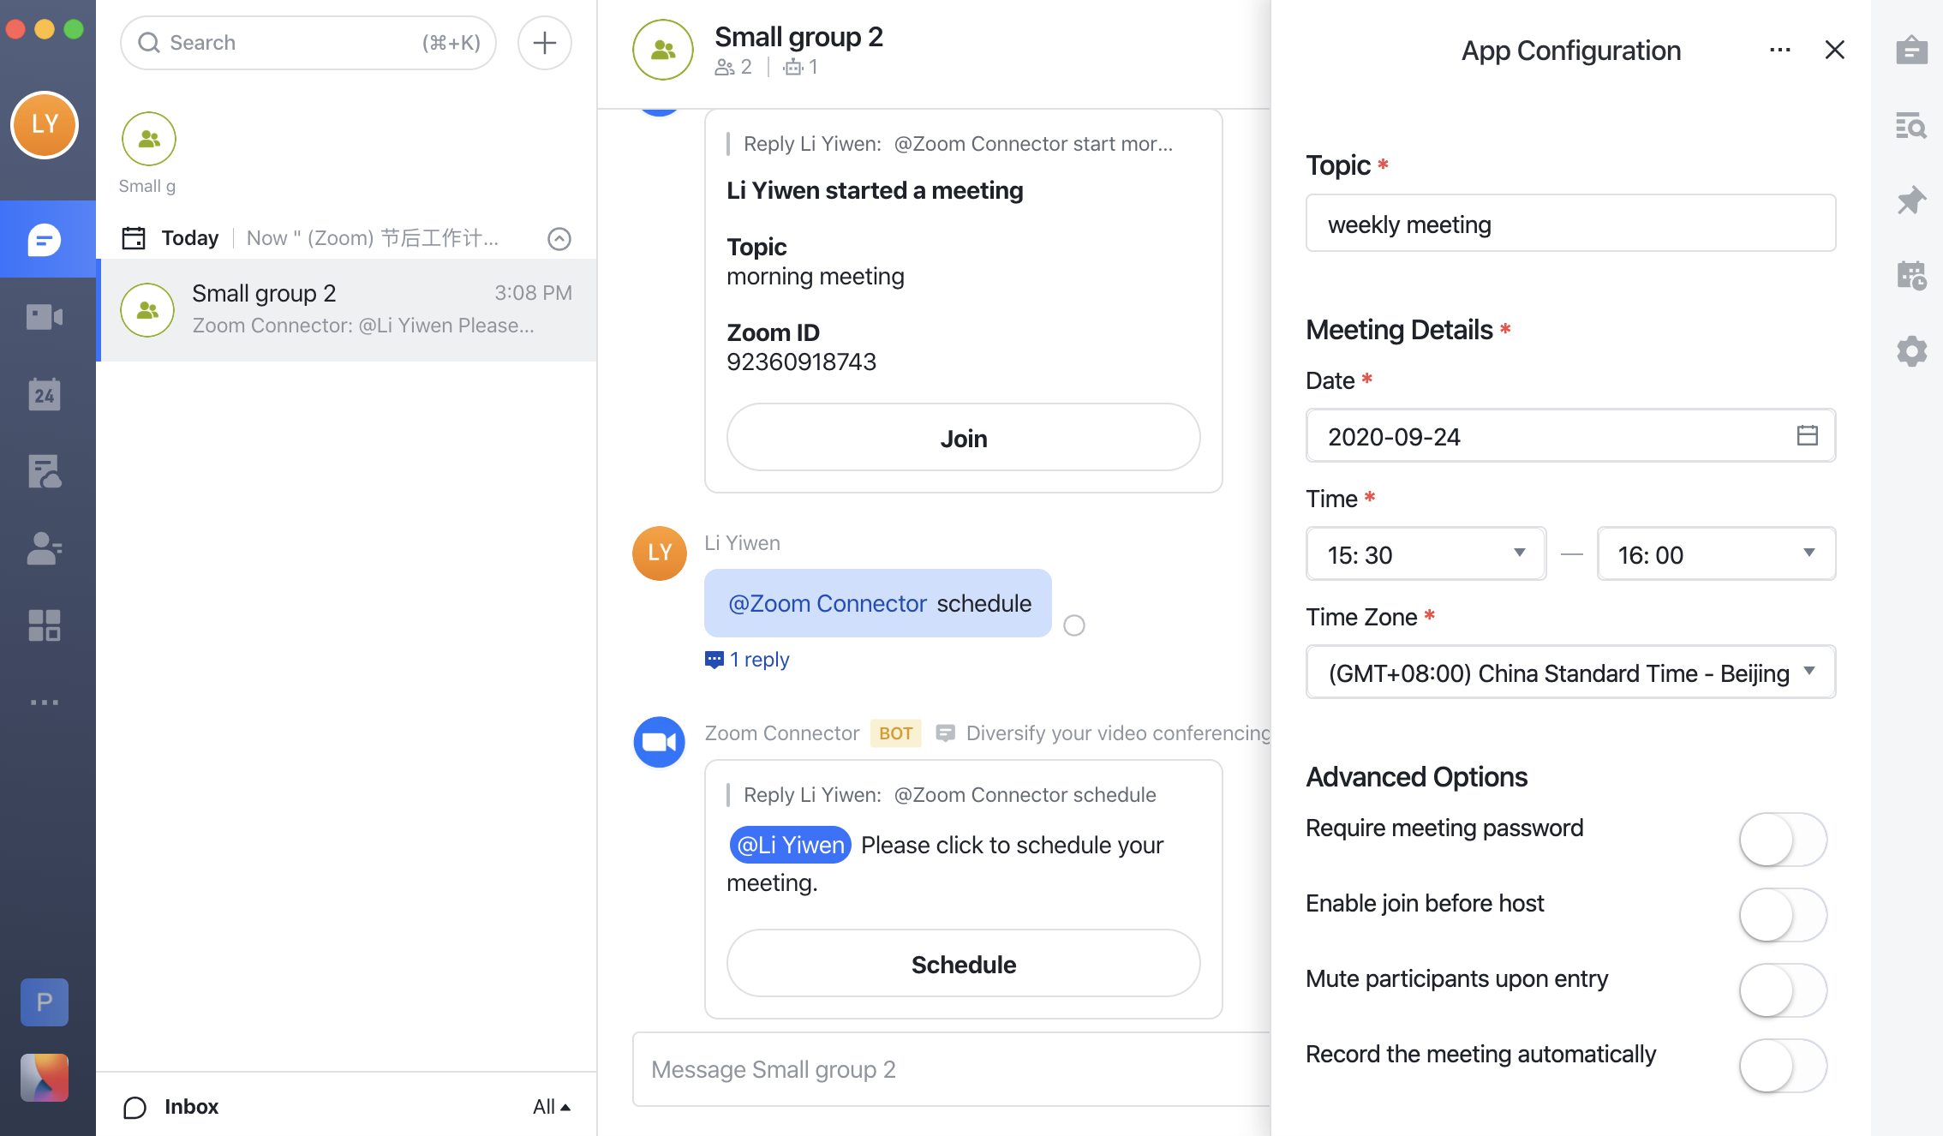
Task: Switch on Record the meeting automatically
Action: click(1783, 1066)
